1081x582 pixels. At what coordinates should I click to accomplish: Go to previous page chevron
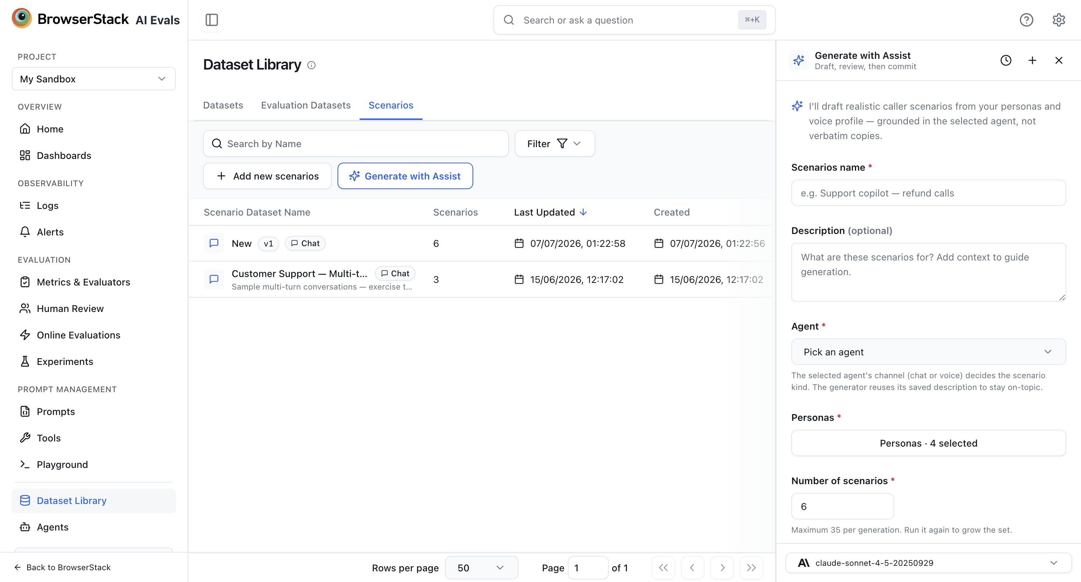tap(693, 568)
